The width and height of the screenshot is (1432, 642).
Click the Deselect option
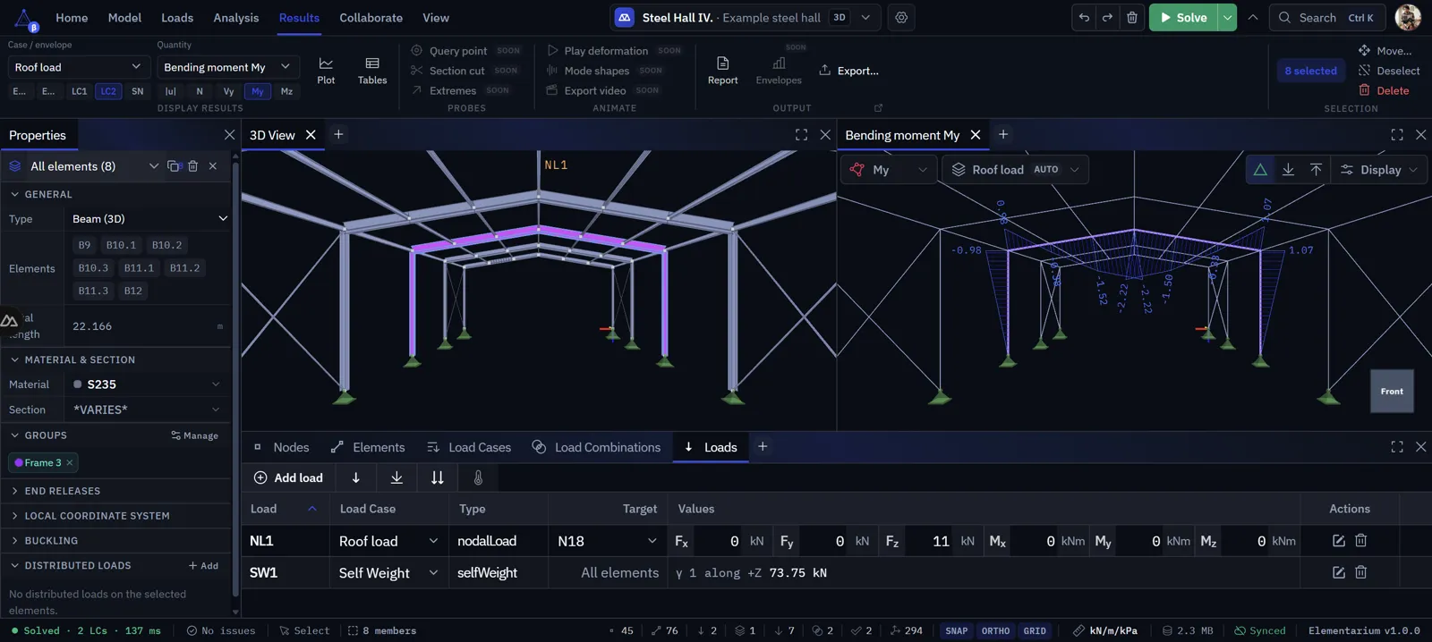(1389, 71)
